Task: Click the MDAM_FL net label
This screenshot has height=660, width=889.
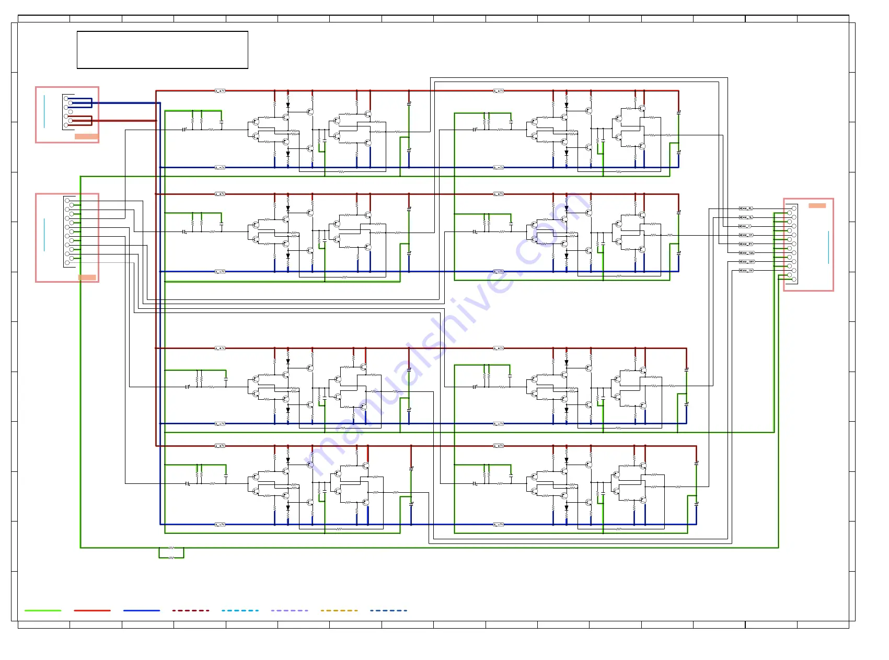Action: 746,209
